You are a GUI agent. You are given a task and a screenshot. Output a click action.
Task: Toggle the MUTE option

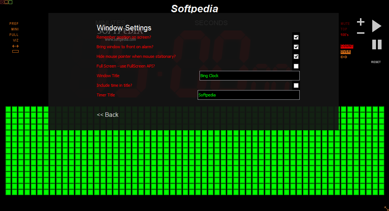tap(345, 24)
